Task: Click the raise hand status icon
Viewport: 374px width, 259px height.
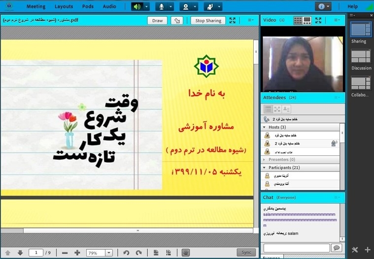Action: (209, 6)
